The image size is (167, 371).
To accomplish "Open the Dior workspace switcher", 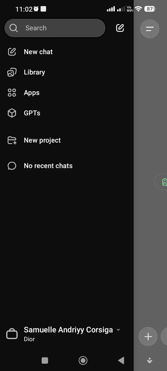I will click(x=29, y=339).
